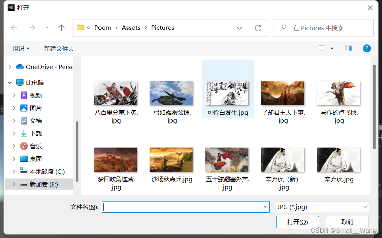This screenshot has width=382, height=238.
Task: Go forward with the right arrow
Action: point(32,28)
